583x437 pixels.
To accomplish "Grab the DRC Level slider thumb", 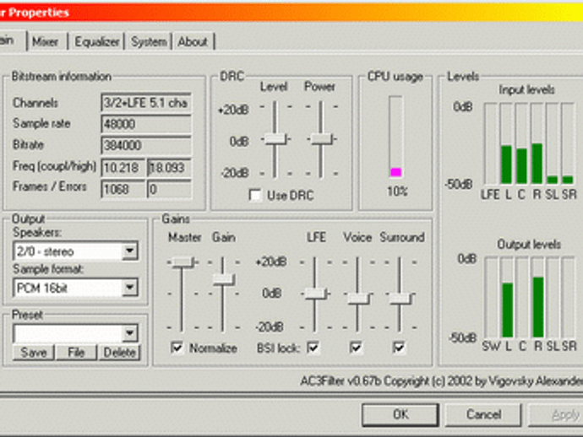I will click(275, 139).
